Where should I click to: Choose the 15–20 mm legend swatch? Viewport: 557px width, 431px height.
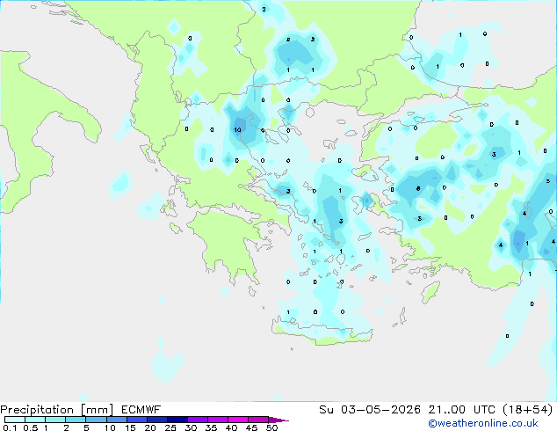point(136,420)
